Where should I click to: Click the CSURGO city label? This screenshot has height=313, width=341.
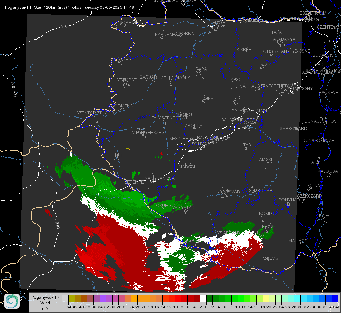coord(165,205)
